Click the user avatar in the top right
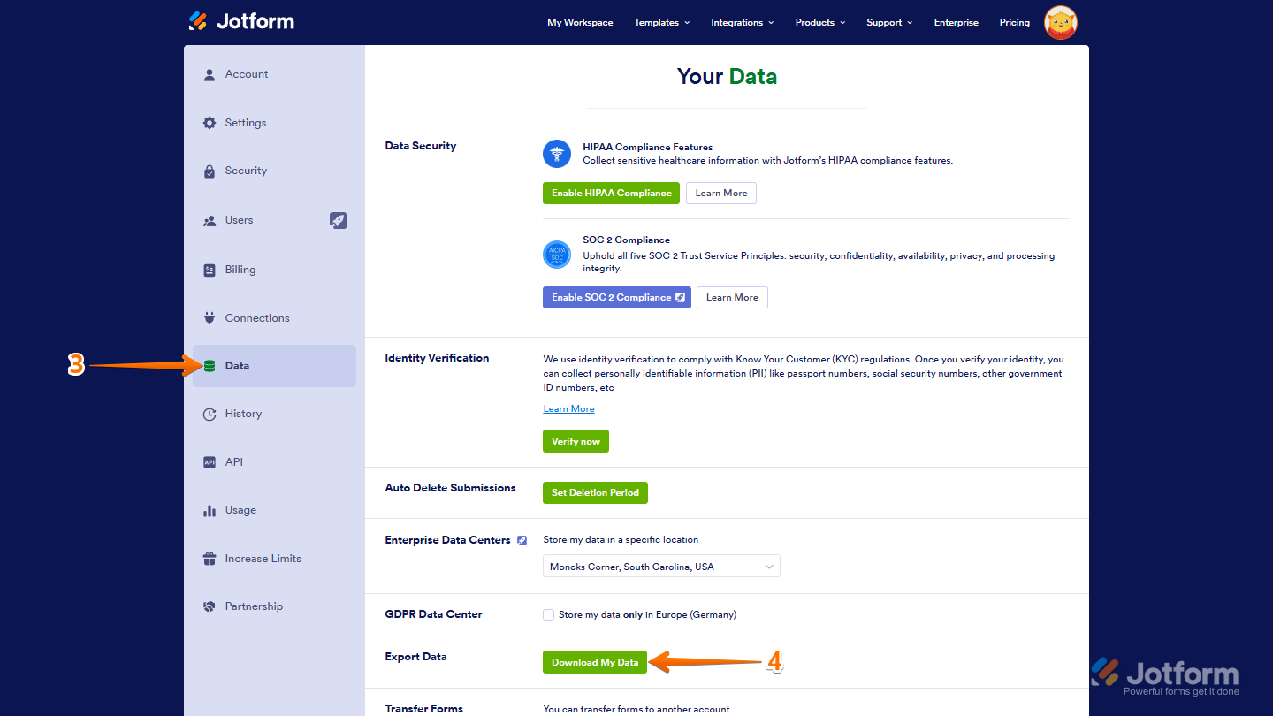Viewport: 1273px width, 716px height. point(1059,22)
